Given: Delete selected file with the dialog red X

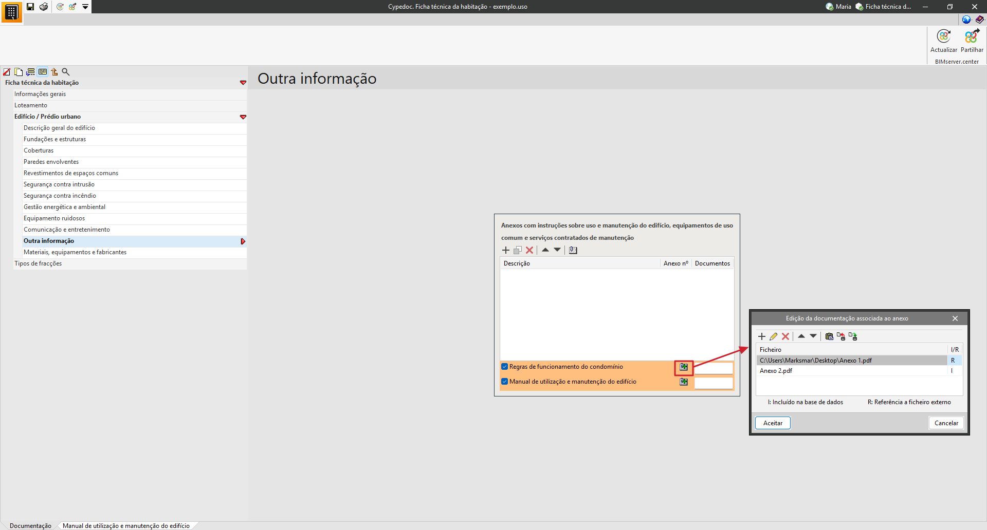Looking at the screenshot, I should click(785, 336).
